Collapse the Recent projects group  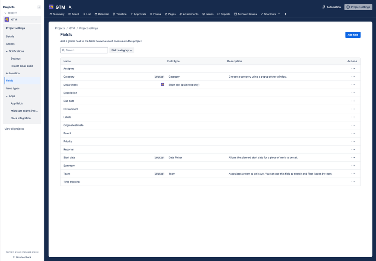tap(5, 13)
